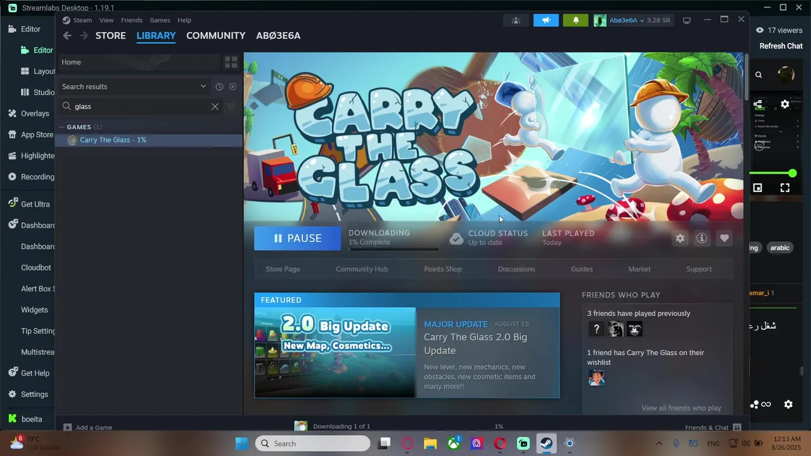Screen dimensions: 811x456
Task: Open advanced filter options icon
Action: click(x=231, y=106)
